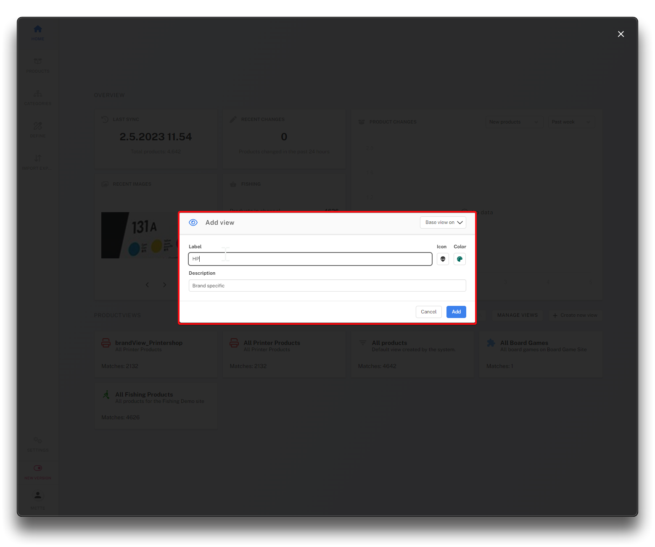This screenshot has width=655, height=547.
Task: Click the Description text field
Action: (x=327, y=286)
